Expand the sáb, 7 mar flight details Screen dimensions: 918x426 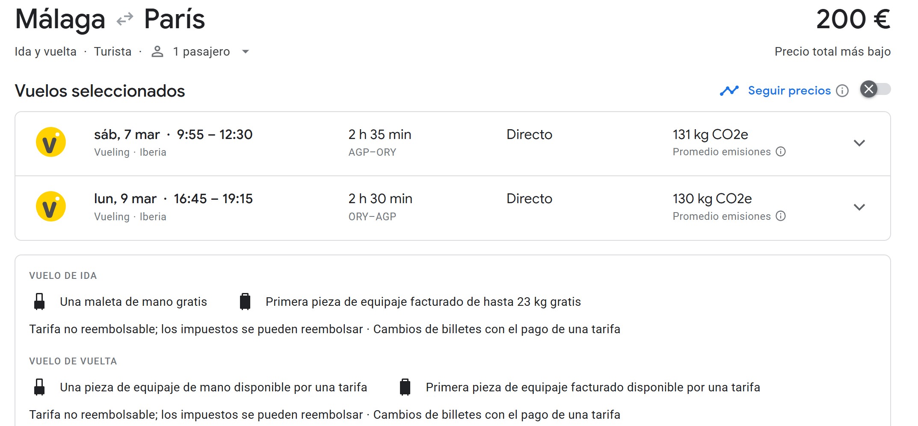click(x=859, y=143)
